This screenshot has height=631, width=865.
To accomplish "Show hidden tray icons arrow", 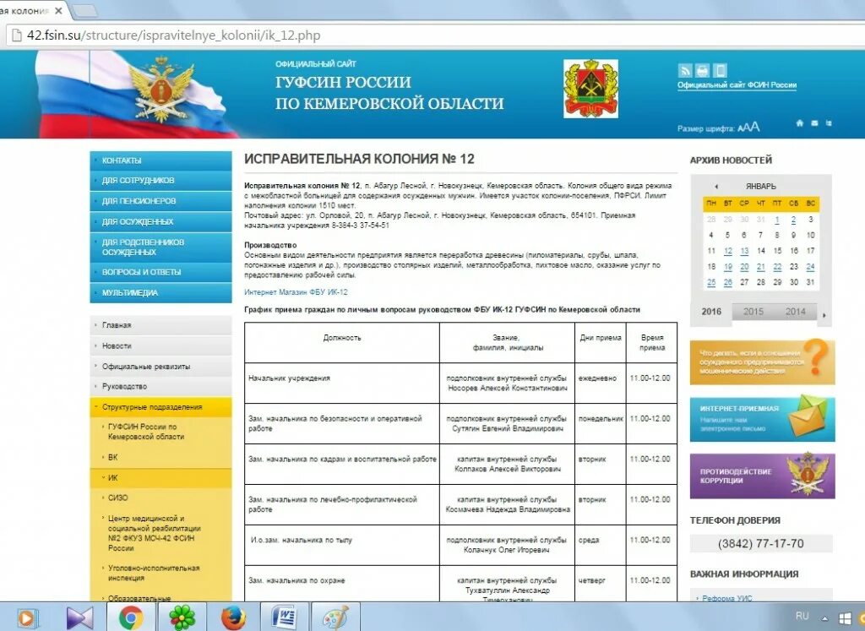I will tap(824, 618).
